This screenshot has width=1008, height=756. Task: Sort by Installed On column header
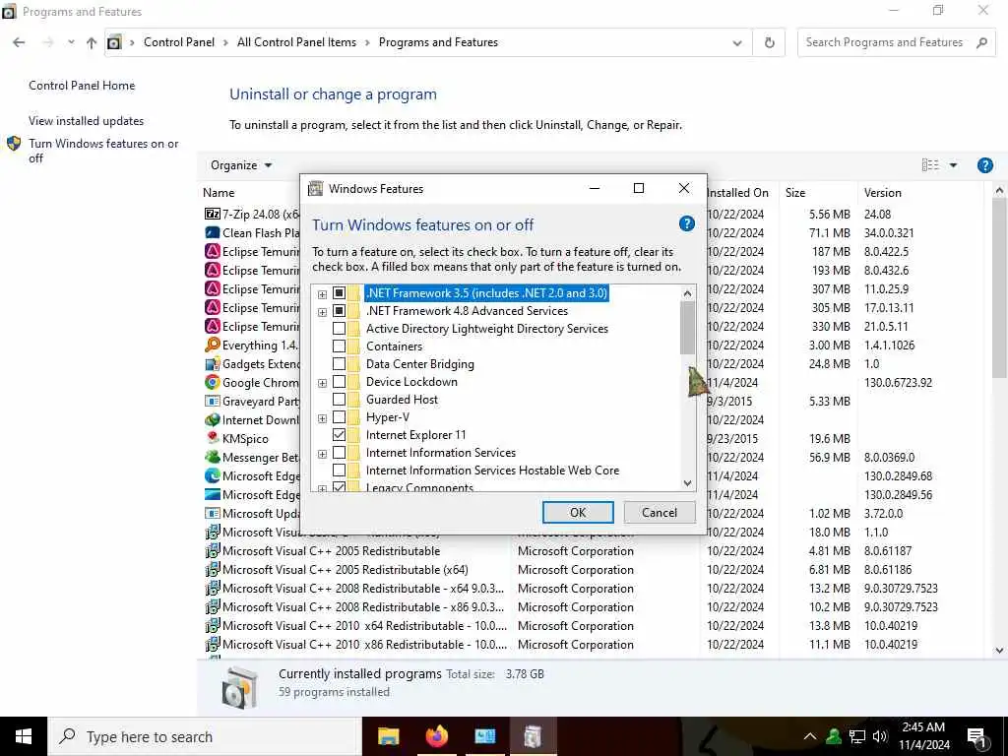(738, 193)
